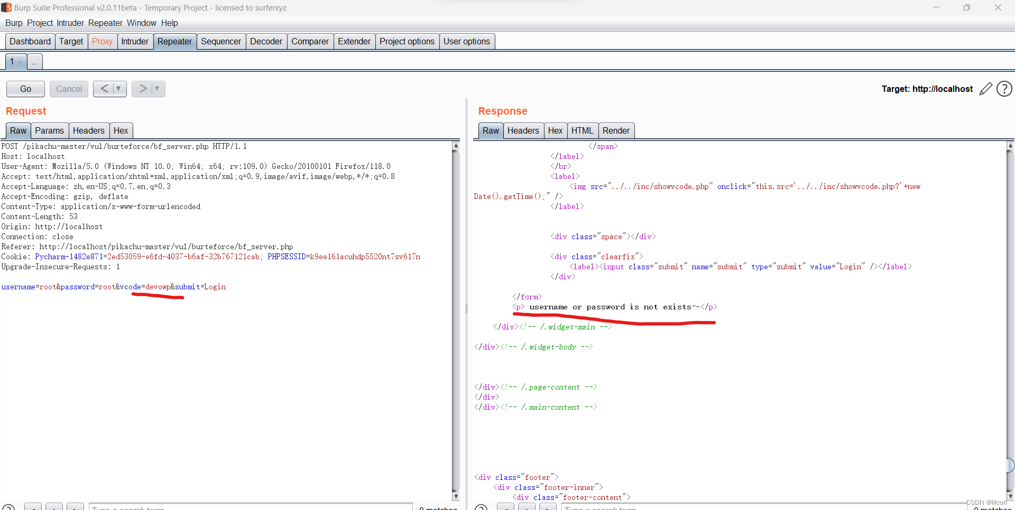Screen dimensions: 1015x510
Task: Click the 'Origin: http://localhost' header line
Action: click(x=52, y=226)
